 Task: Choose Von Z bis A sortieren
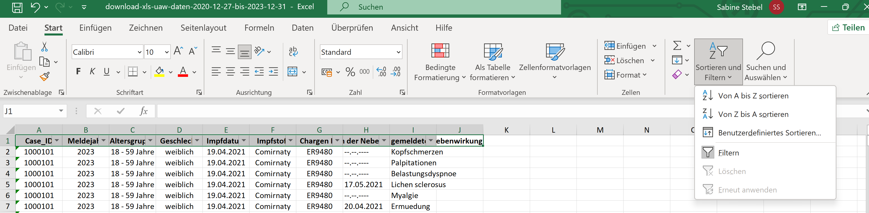(765, 114)
